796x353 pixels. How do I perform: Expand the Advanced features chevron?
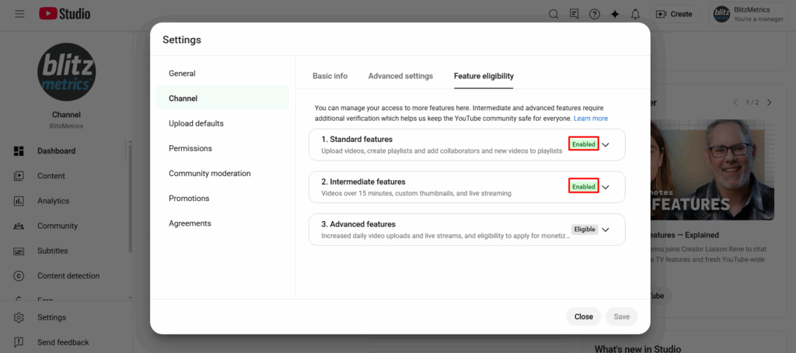606,230
